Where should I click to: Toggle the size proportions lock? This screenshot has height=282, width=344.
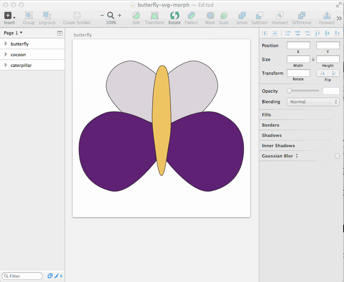313,59
